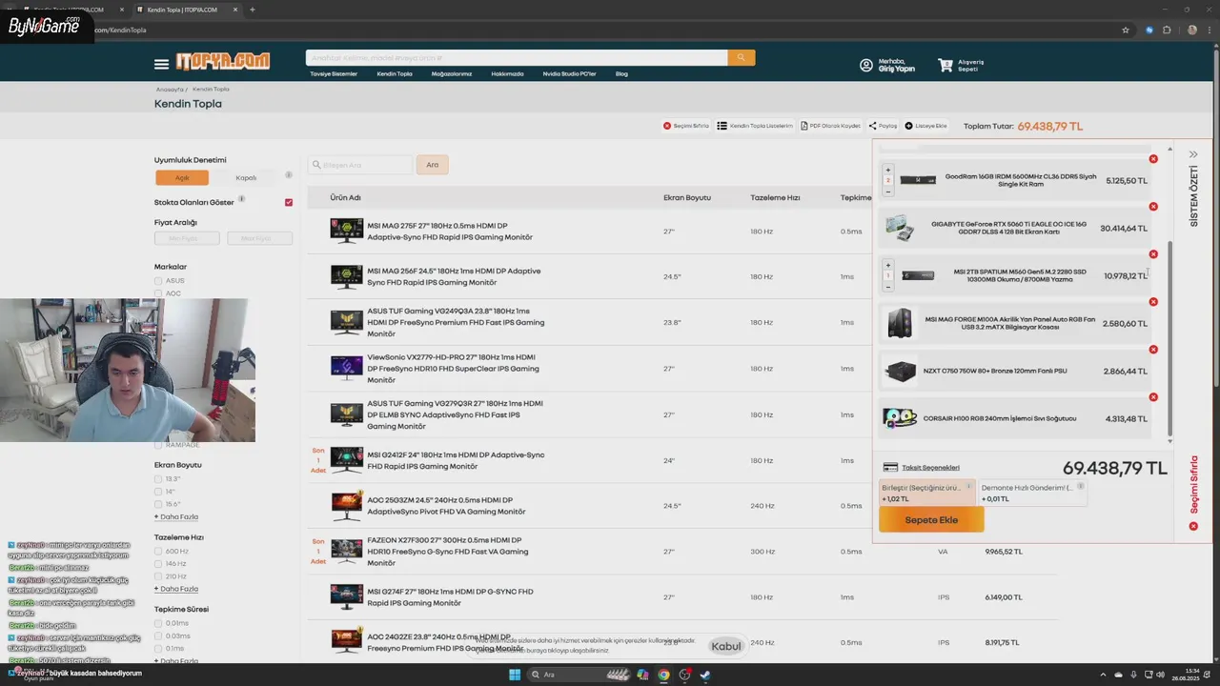The width and height of the screenshot is (1220, 686).
Task: Open MSI MAG 275F 27" monitor link
Action: (450, 232)
